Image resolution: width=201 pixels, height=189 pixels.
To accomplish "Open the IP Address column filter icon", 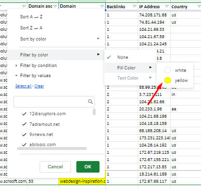I will 167,6.
